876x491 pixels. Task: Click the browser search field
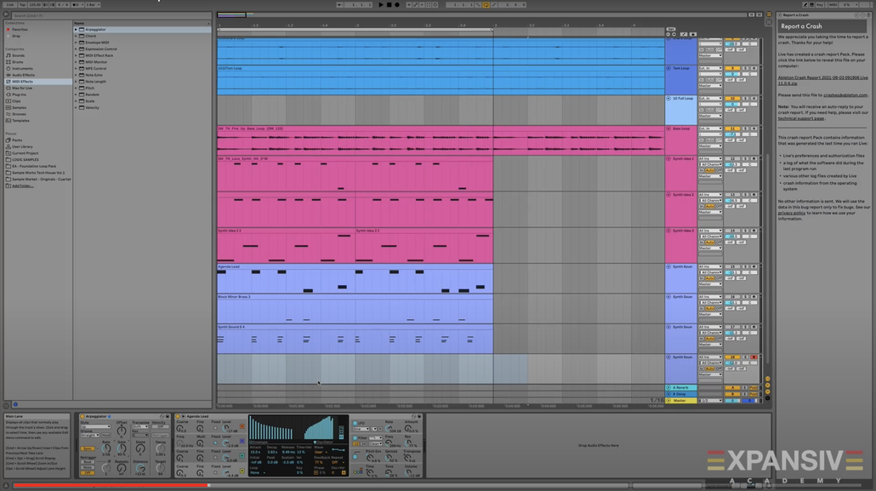(111, 15)
